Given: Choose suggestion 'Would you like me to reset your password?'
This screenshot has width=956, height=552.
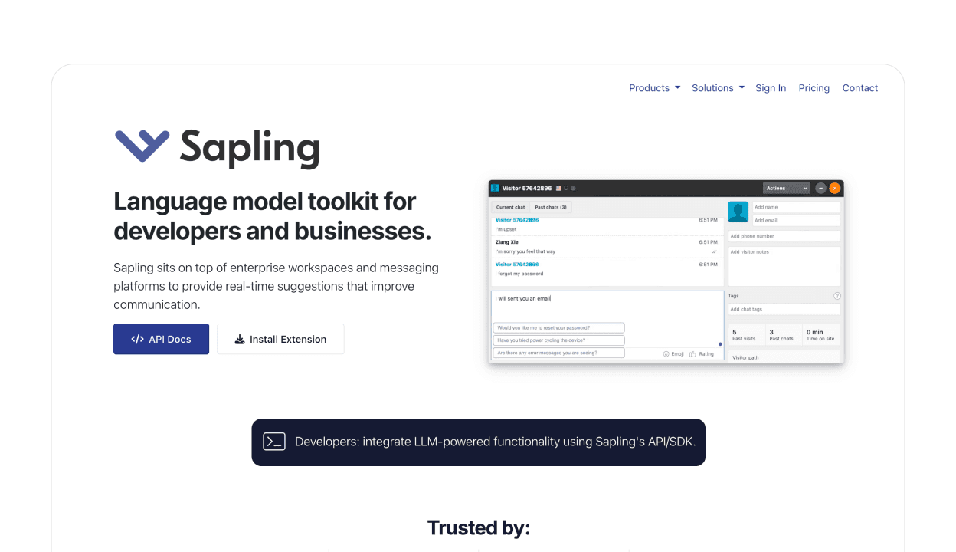Looking at the screenshot, I should point(558,327).
